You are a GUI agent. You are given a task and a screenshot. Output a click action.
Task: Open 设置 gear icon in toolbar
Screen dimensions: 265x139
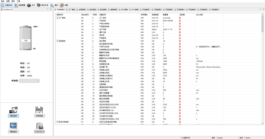[x=64, y=5]
